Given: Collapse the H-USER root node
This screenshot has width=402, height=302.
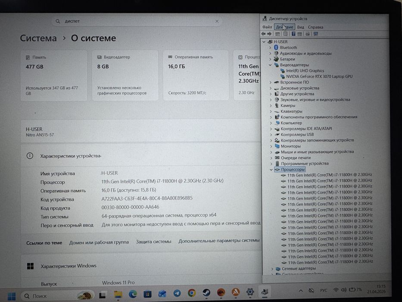Looking at the screenshot, I should pyautogui.click(x=264, y=41).
